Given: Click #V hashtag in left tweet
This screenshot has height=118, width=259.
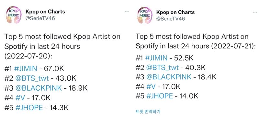Looking at the screenshot, I should 20,98.
